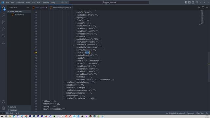Click the 'locked': '702.09078' line
210x118 pixels.
pos(88,63)
